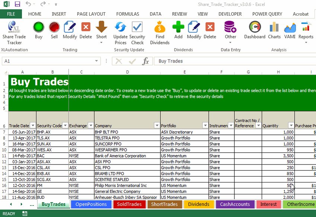316x217 pixels.
Task: Click the green Buy button icon
Action: coord(38,27)
